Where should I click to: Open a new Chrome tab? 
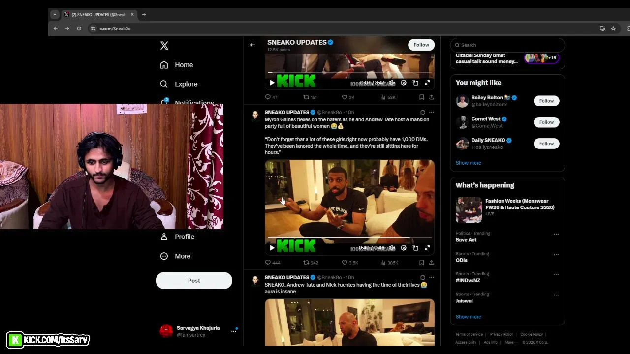pos(144,15)
